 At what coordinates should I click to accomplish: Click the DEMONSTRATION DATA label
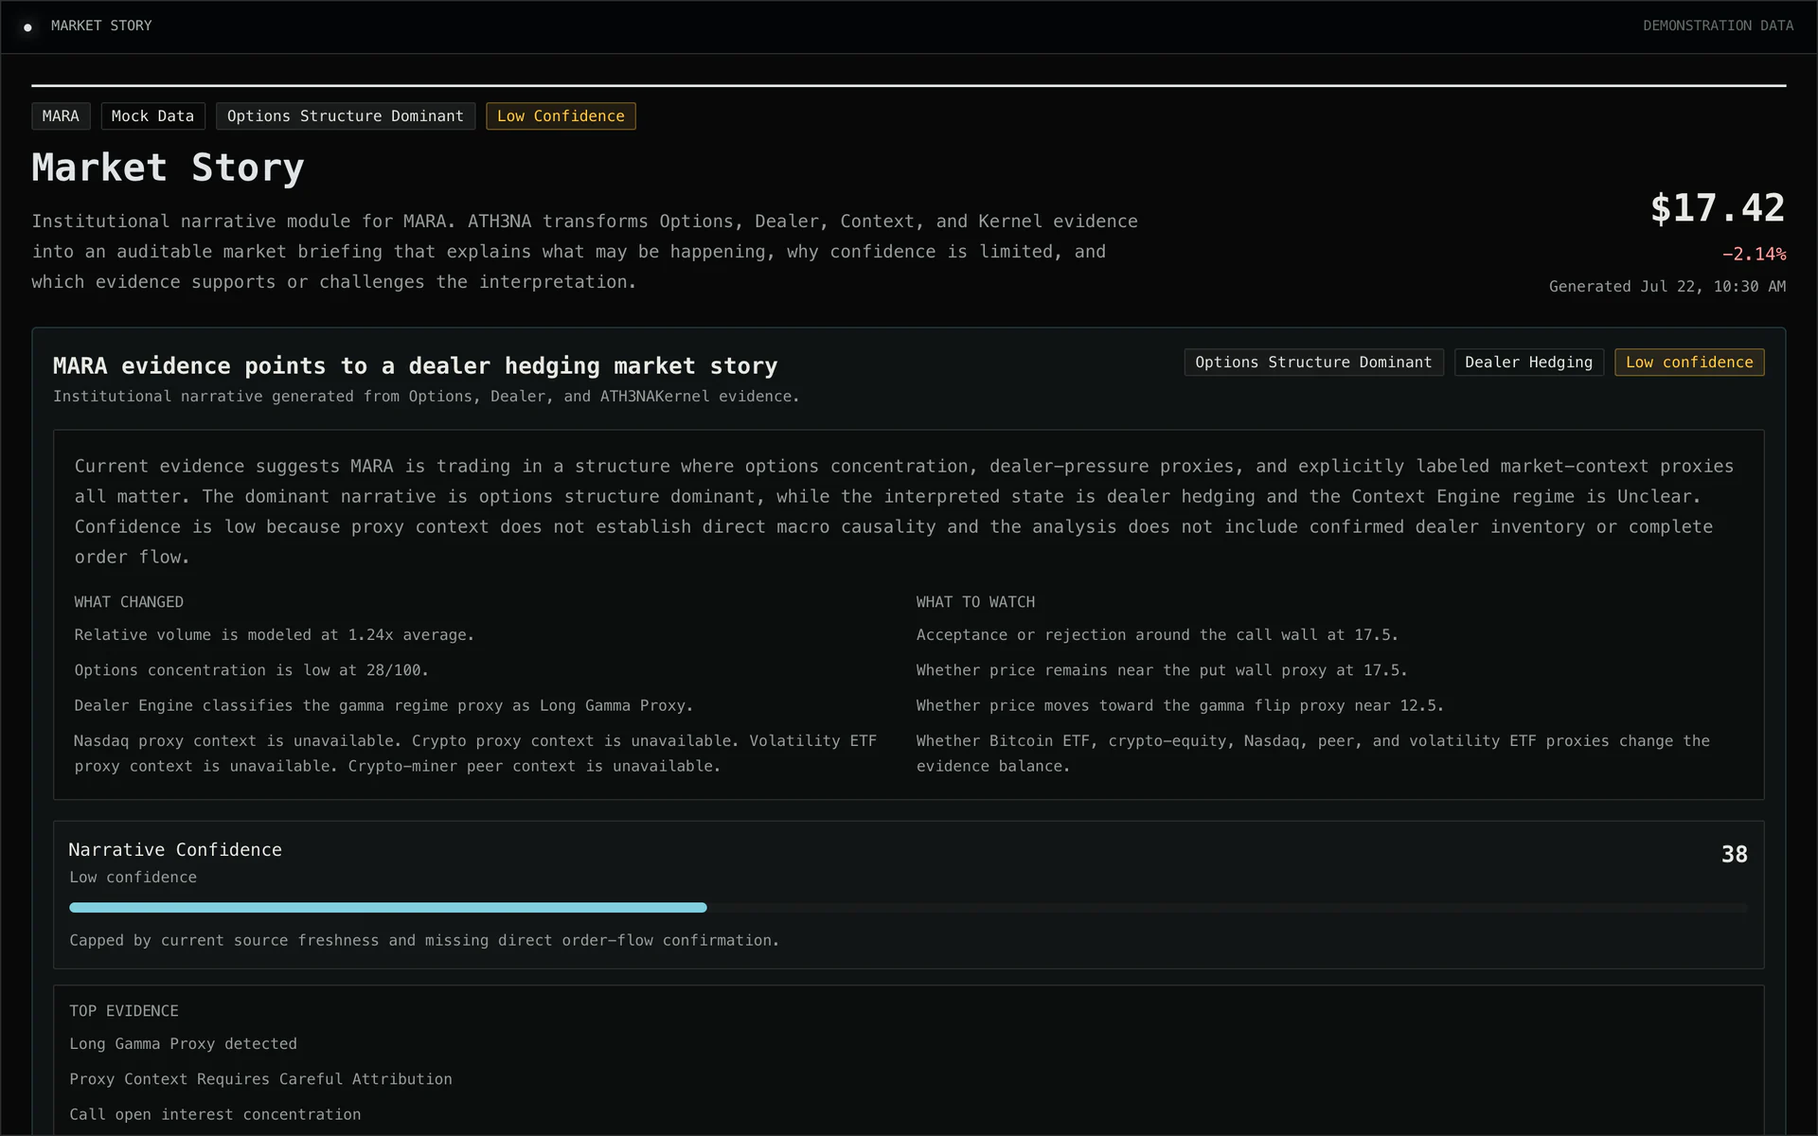(x=1718, y=26)
